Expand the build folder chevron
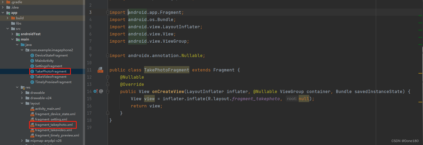This screenshot has height=145, width=423. click(x=7, y=18)
